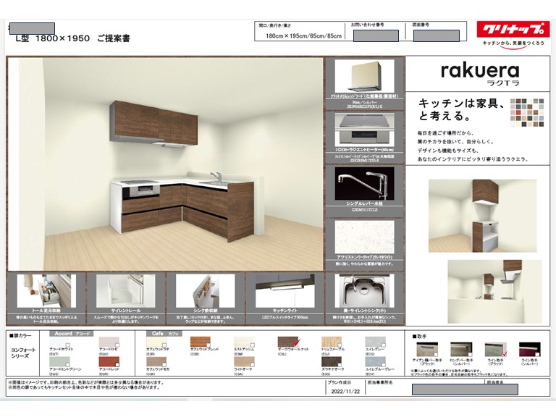
Task: Select the ユイレブルーグレー color swatch
Action: coord(375,362)
